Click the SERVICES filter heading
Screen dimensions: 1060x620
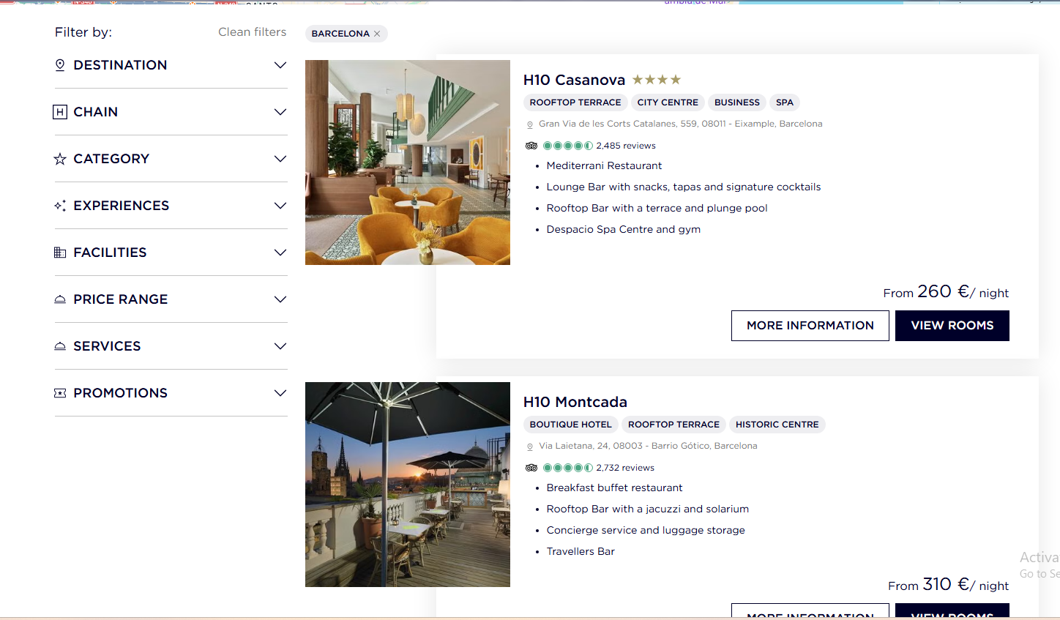107,346
